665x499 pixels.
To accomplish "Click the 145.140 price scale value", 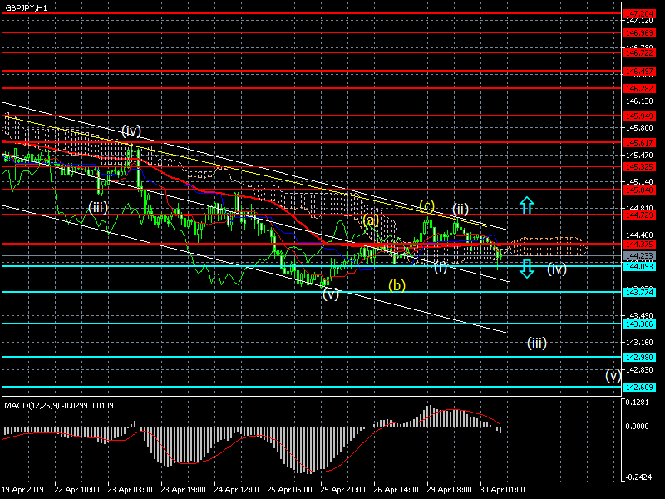I will tap(639, 181).
